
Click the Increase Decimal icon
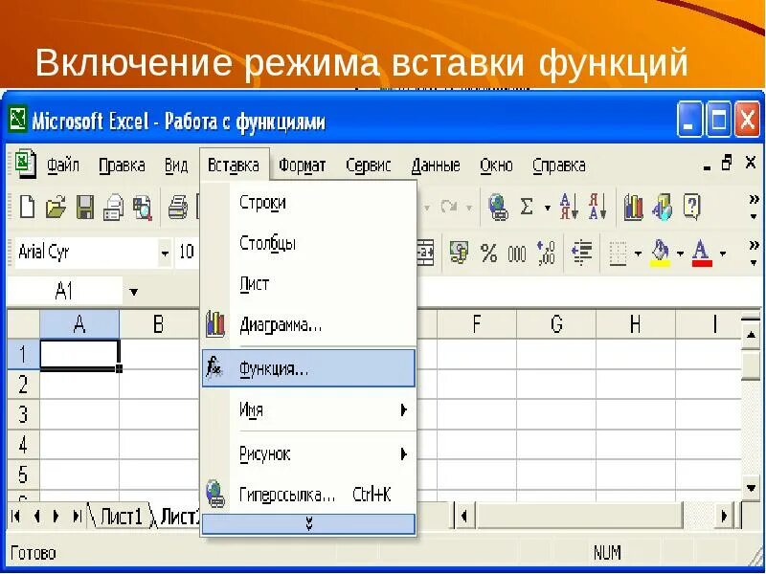tap(546, 253)
